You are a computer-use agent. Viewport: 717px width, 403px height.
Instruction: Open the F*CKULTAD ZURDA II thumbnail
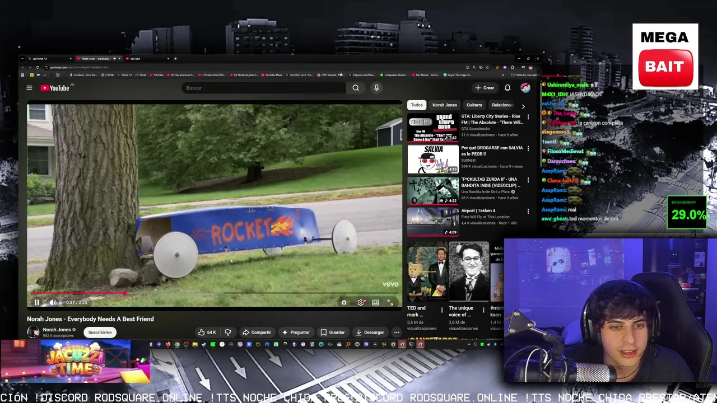click(432, 191)
